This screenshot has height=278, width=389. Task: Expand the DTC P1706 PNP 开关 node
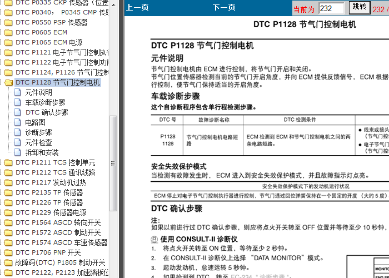pos(1,252)
